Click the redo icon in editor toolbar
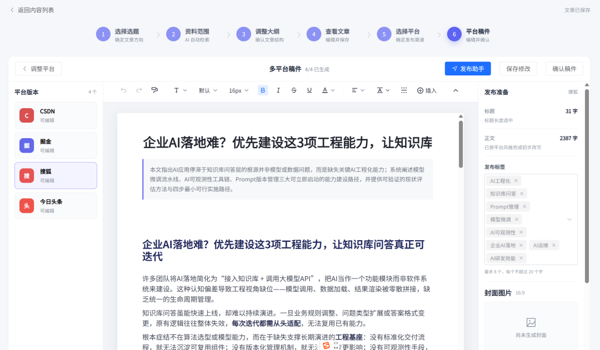This screenshot has height=350, width=600. (139, 90)
